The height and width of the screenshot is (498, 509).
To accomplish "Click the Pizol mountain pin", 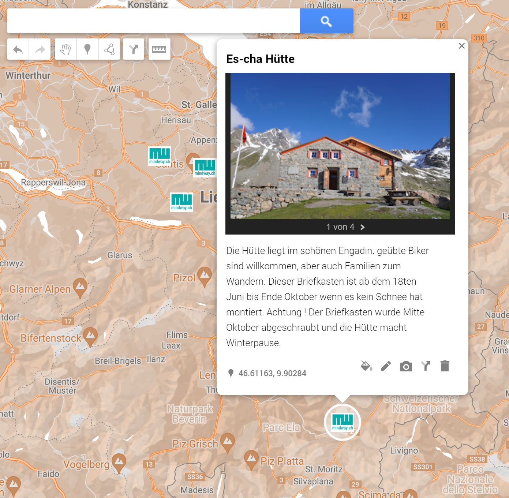I will pyautogui.click(x=205, y=277).
